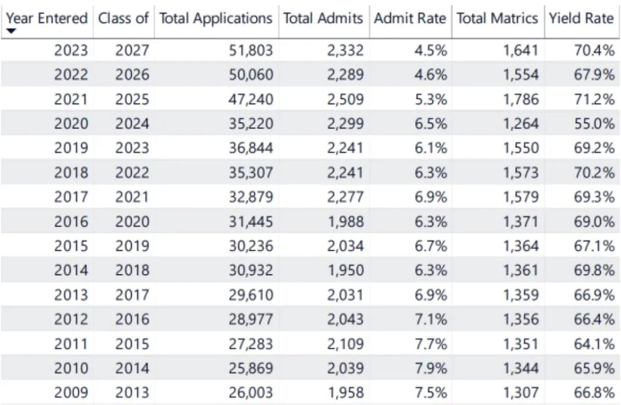This screenshot has height=405, width=621.
Task: Select the 1,641 total matrics value
Action: point(521,50)
